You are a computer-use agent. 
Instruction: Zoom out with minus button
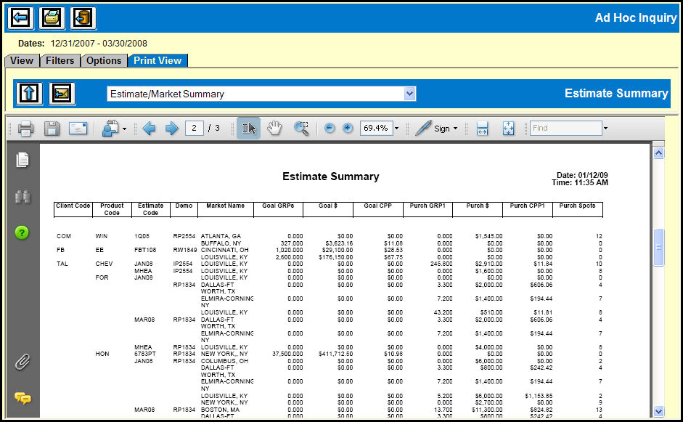pyautogui.click(x=330, y=128)
